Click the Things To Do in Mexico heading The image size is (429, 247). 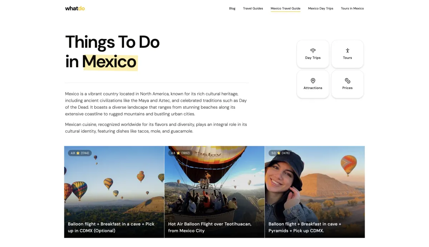tap(112, 52)
